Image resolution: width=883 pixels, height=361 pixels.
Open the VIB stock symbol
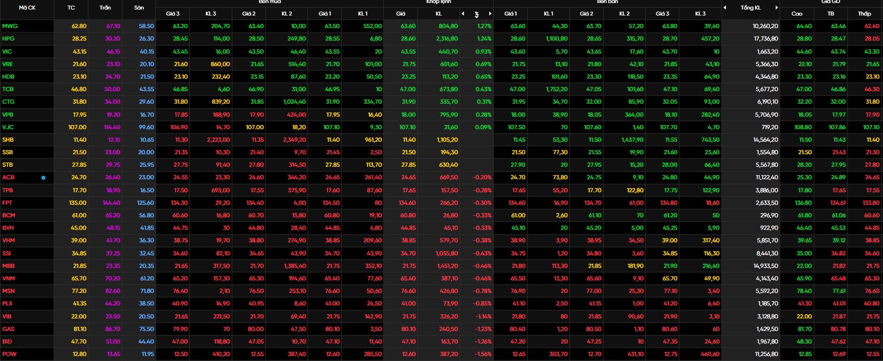(x=7, y=316)
